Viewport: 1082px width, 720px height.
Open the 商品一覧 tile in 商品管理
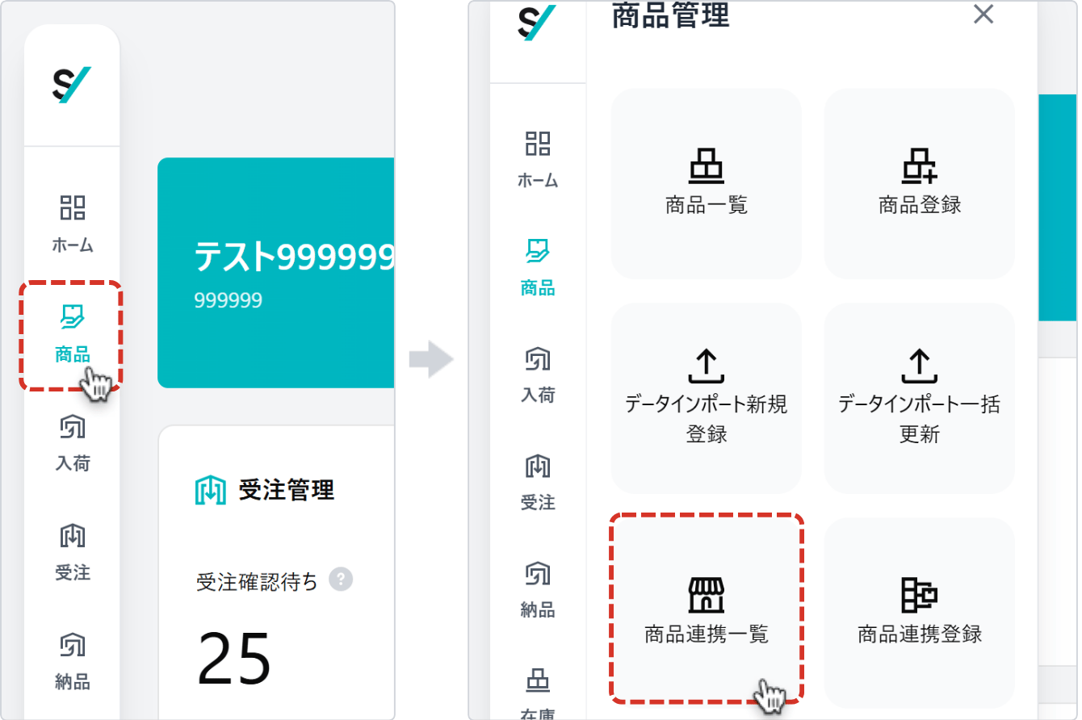coord(706,183)
